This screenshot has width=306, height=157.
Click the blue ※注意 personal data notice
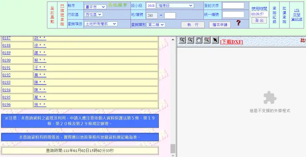click(x=80, y=121)
